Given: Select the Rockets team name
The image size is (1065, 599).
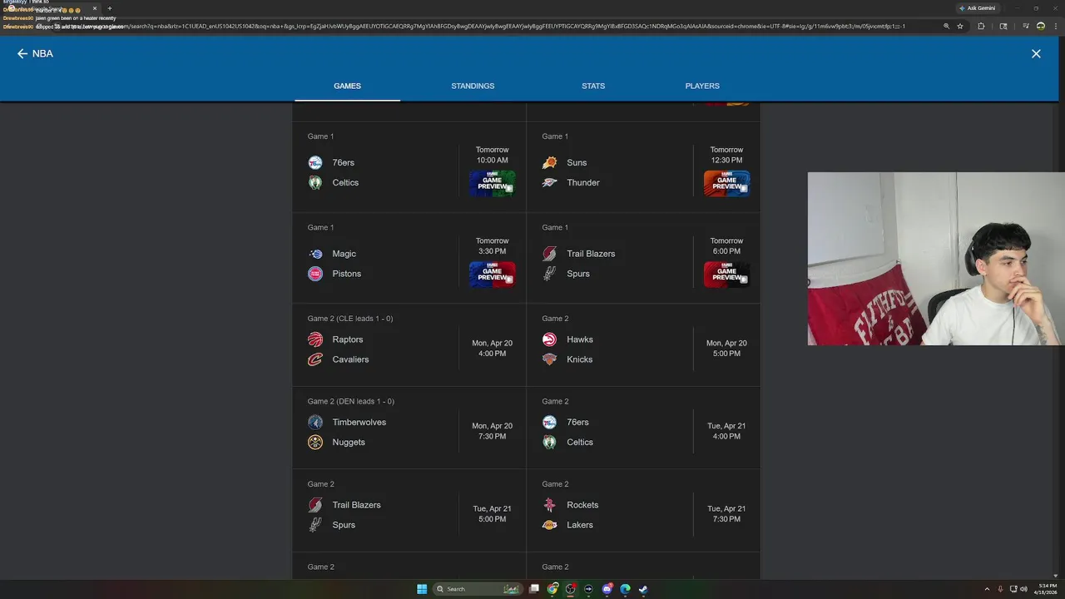Looking at the screenshot, I should (x=582, y=505).
